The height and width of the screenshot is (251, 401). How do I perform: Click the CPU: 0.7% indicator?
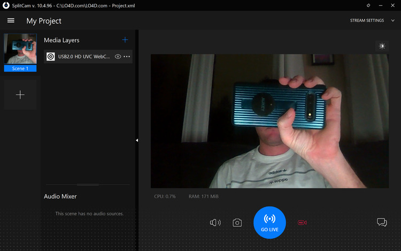(165, 196)
